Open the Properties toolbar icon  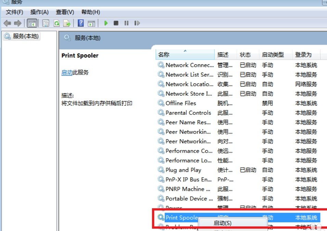[x=45, y=23]
